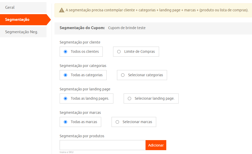This screenshot has width=252, height=154.
Task: Click the segmentation requirement warning message text
Action: click(x=157, y=10)
